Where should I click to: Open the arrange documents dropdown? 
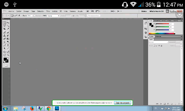pos(113,11)
